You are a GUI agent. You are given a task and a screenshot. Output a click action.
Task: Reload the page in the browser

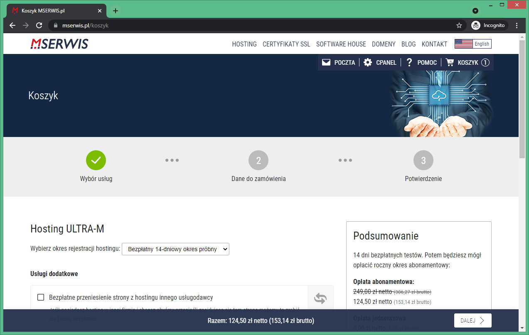point(39,25)
